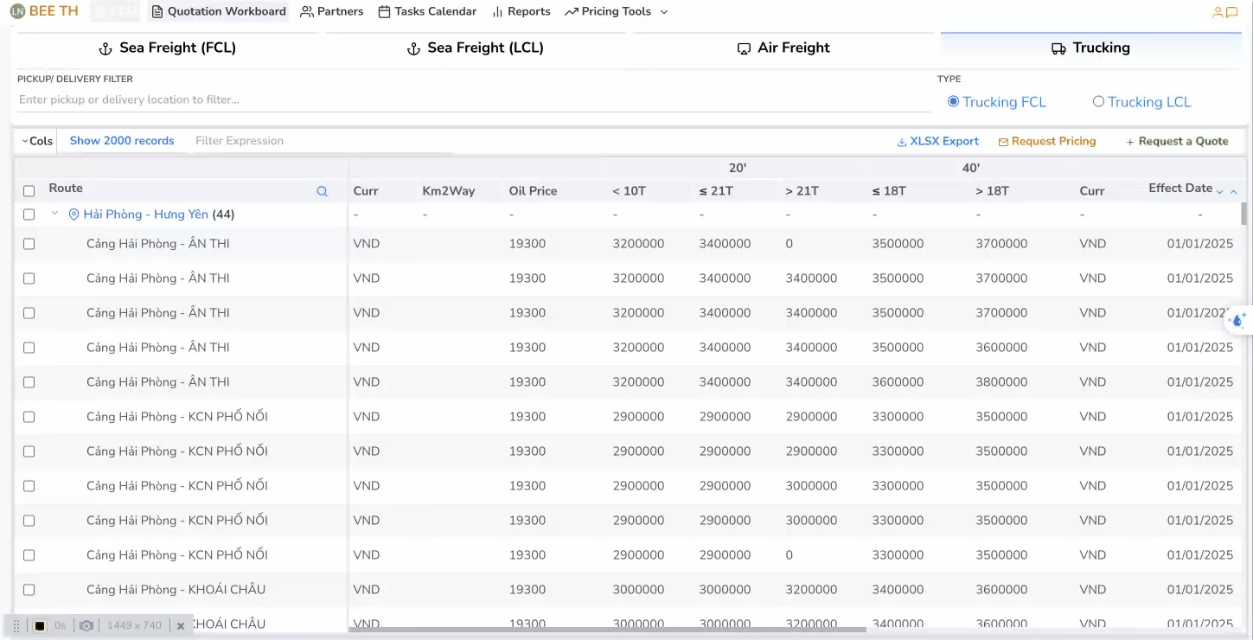The width and height of the screenshot is (1253, 640).
Task: Click the floating water-drop assistant icon
Action: point(1237,321)
